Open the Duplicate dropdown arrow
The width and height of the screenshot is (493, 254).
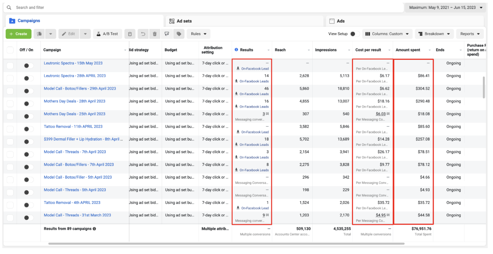click(51, 34)
